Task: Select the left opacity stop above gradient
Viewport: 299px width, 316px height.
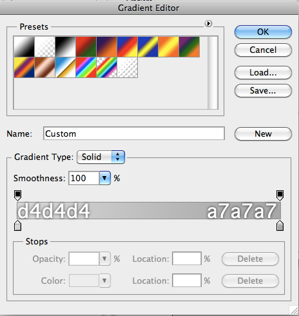Action: point(17,195)
